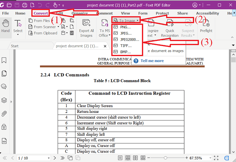Create PDF From Scanner
The image size is (236, 162).
coord(42,27)
